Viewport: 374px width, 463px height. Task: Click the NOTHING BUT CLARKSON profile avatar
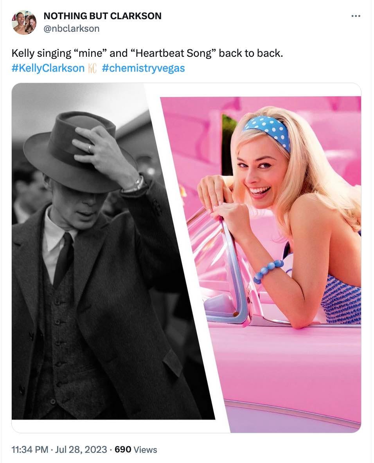24,22
